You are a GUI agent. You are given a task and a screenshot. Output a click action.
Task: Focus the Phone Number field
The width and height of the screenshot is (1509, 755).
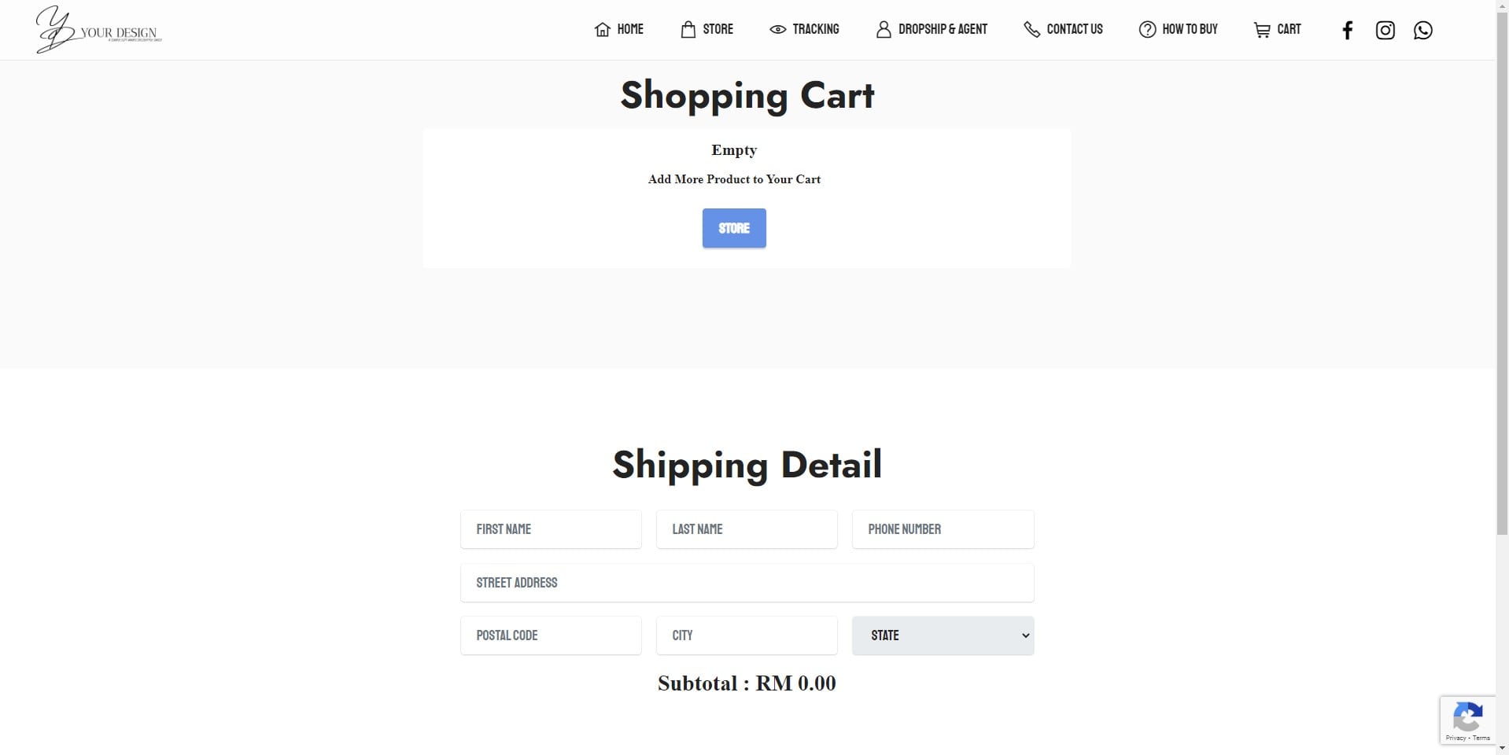tap(943, 529)
